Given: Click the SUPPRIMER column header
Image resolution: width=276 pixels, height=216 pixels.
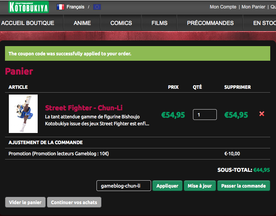Looking at the screenshot, I should pyautogui.click(x=238, y=87).
